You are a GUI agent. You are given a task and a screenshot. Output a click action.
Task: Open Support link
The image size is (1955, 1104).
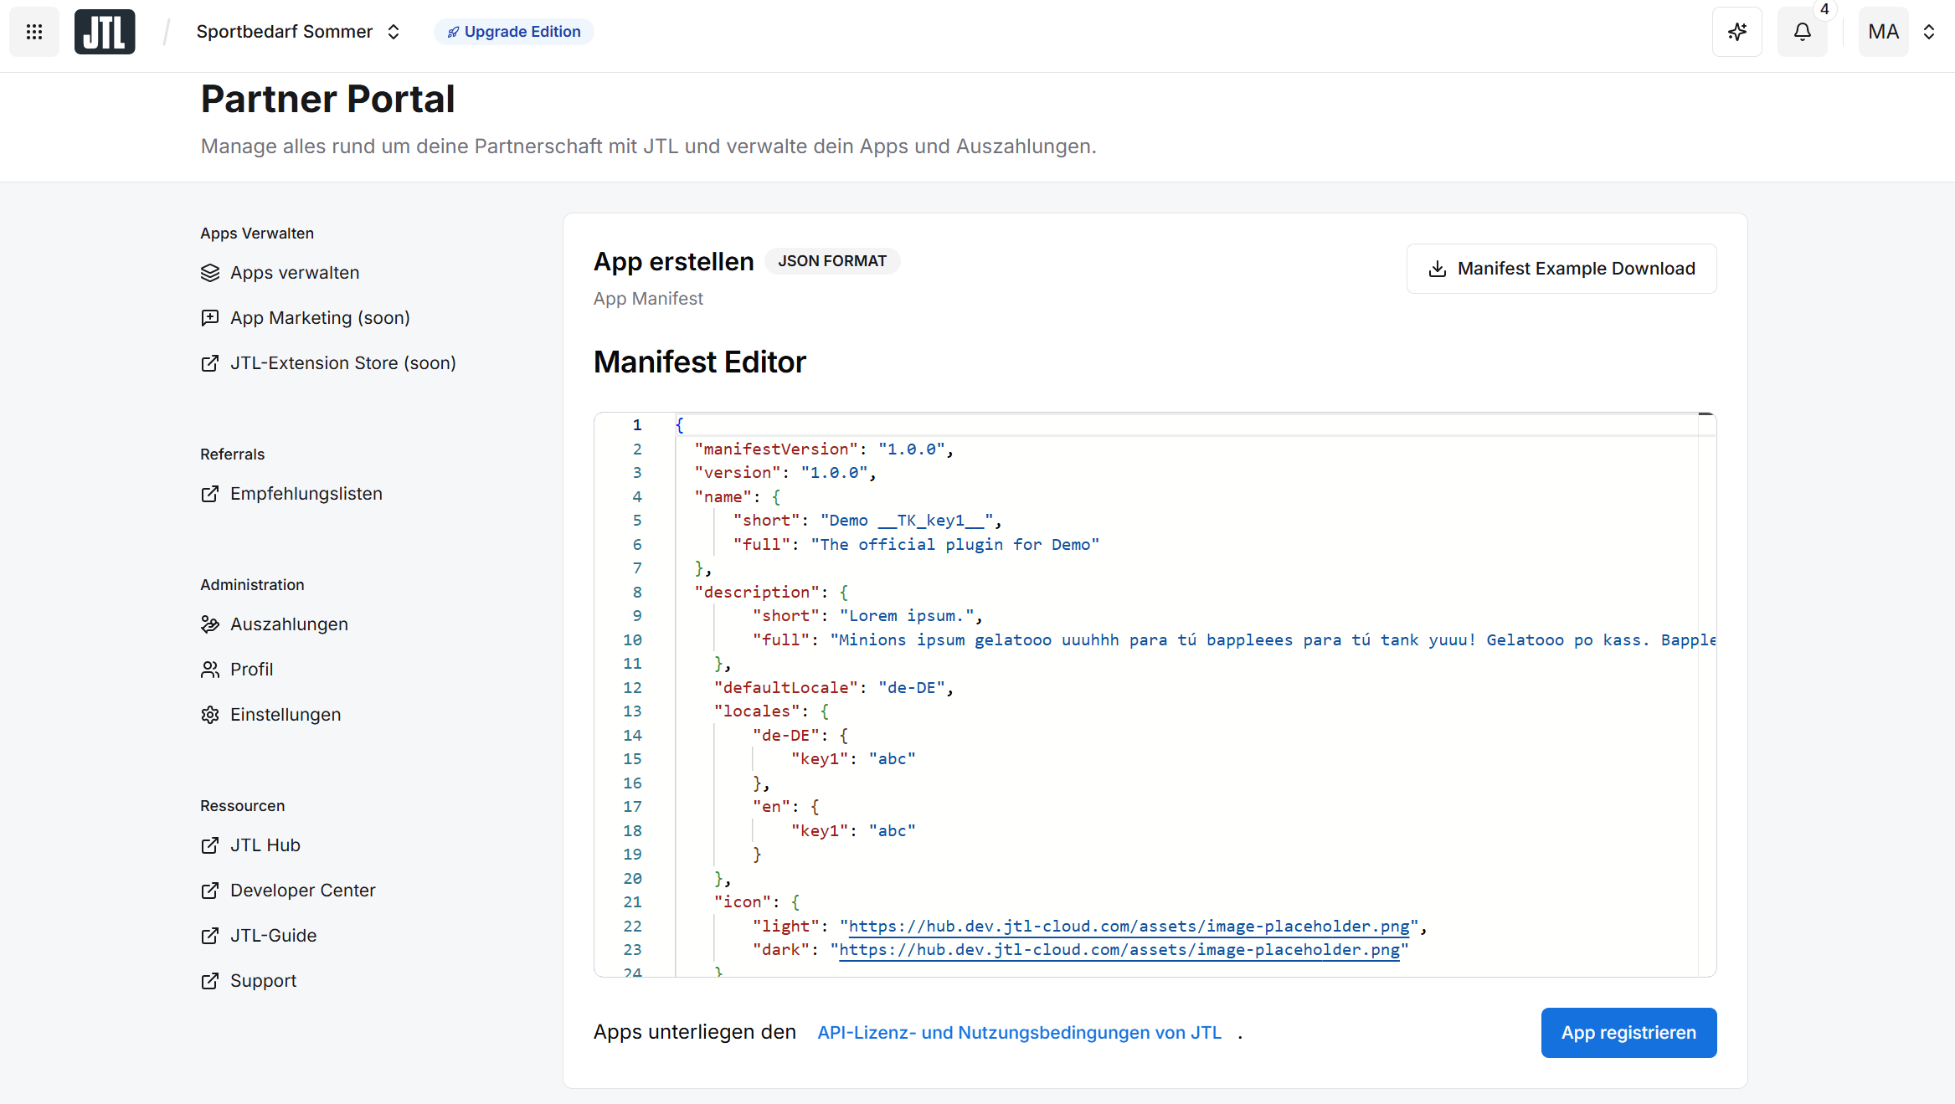point(263,981)
